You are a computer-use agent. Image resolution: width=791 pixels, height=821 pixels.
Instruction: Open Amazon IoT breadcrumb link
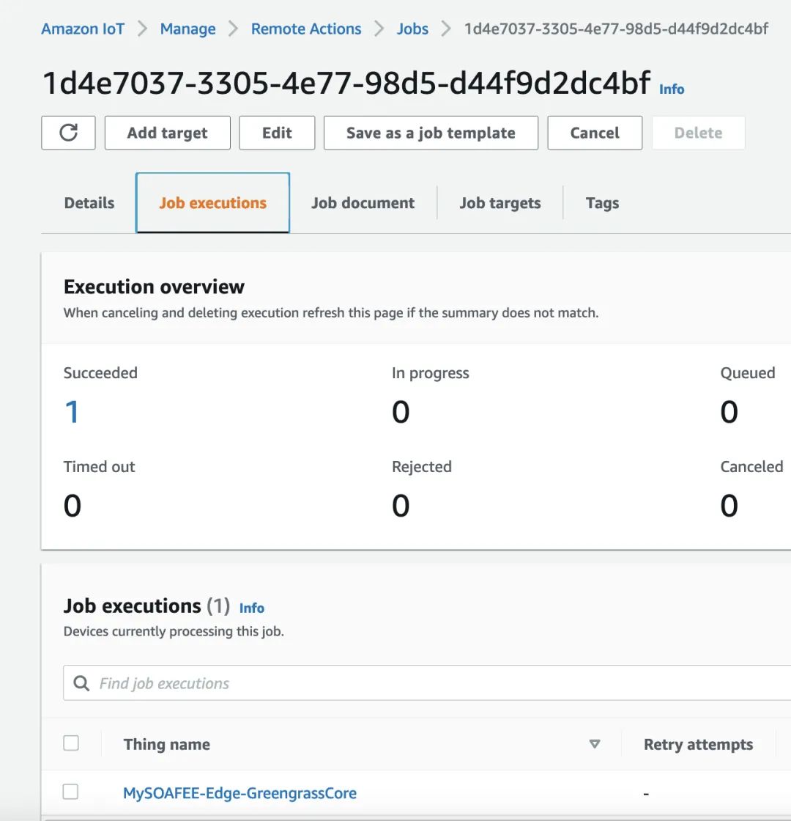pyautogui.click(x=83, y=29)
